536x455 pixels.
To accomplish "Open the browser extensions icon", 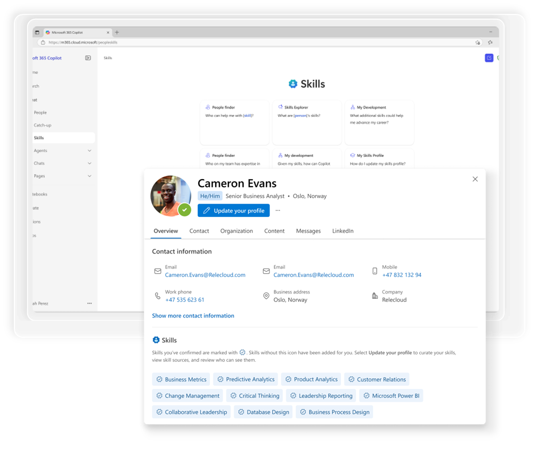I will coord(490,43).
